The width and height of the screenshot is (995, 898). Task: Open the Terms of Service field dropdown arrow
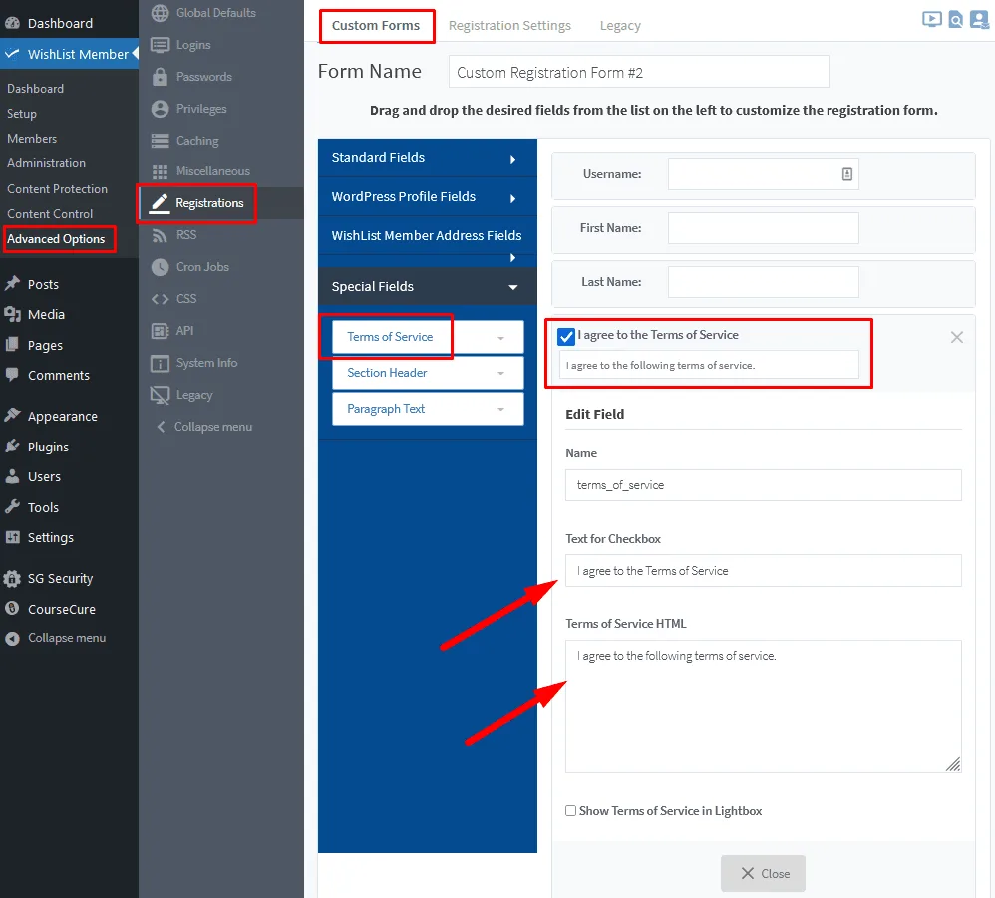click(x=500, y=338)
